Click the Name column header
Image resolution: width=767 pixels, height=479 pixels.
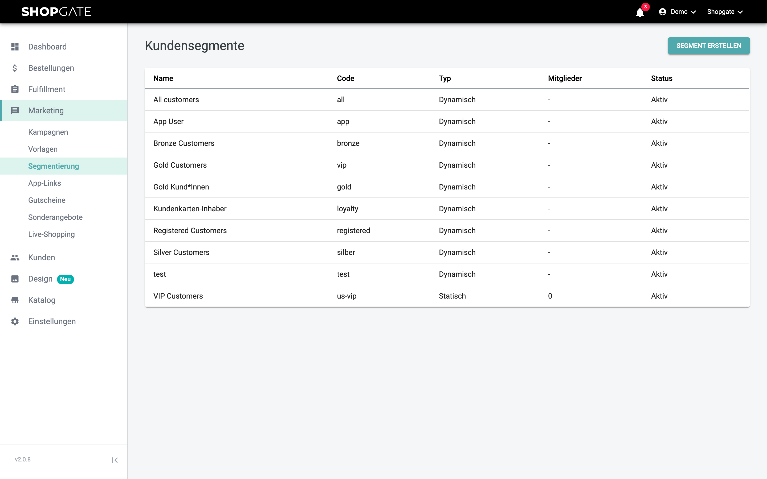tap(163, 79)
